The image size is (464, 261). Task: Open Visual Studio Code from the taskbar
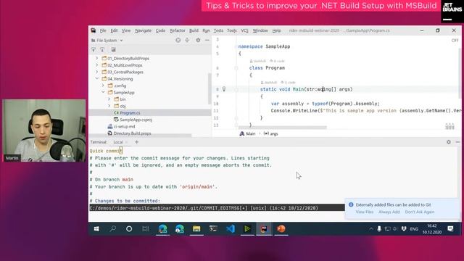click(231, 229)
